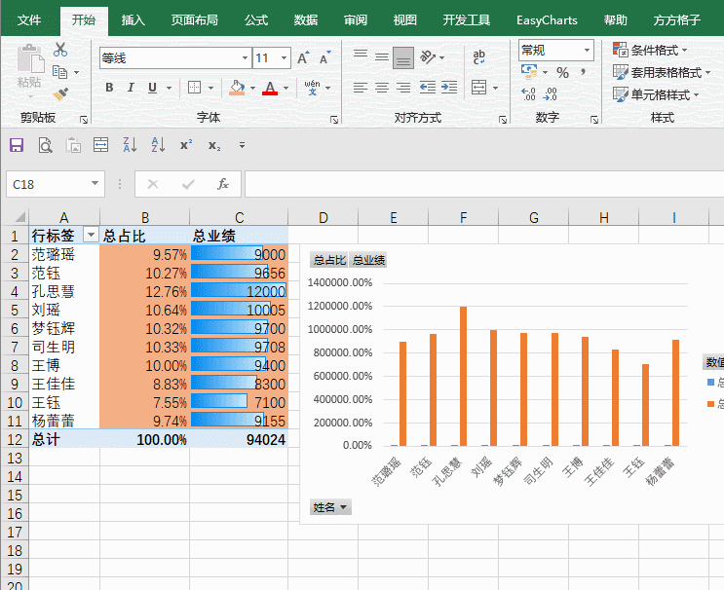Toggle Underline formatting
This screenshot has width=724, height=590.
tap(152, 88)
